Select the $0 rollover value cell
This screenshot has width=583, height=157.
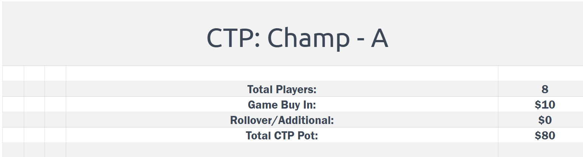(544, 120)
